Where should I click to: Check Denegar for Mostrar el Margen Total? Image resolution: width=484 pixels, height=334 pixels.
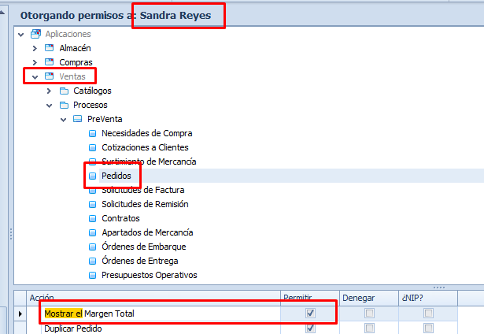point(370,314)
